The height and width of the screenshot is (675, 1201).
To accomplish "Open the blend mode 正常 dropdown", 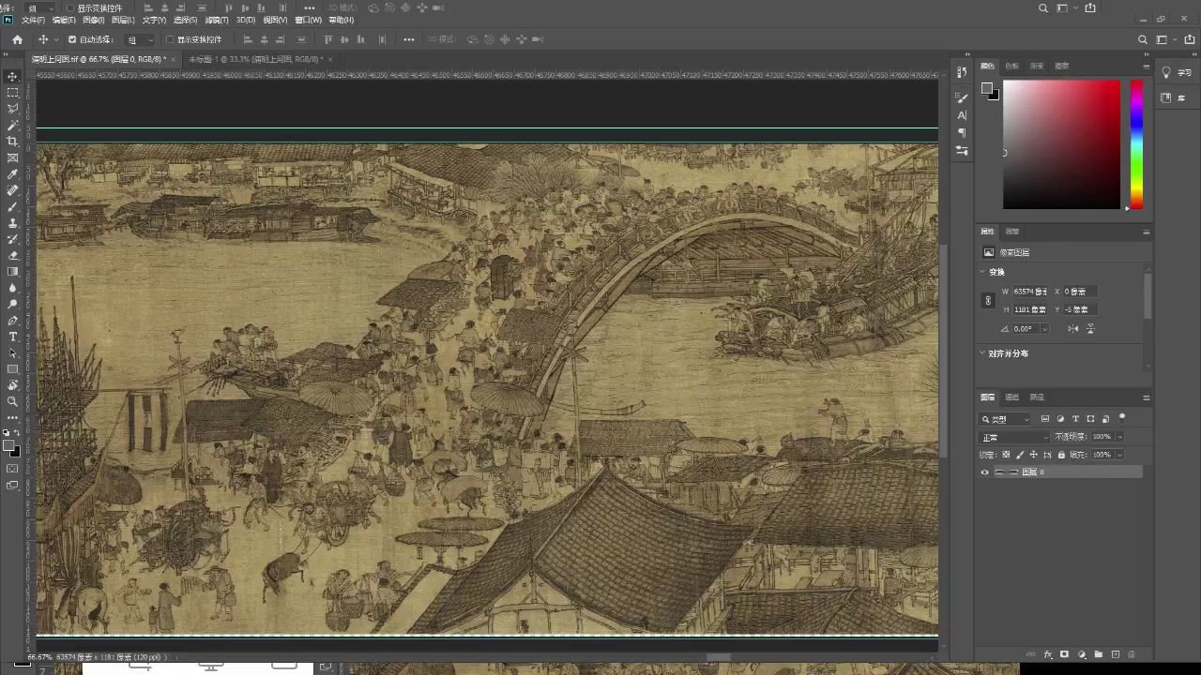I will pos(1015,437).
